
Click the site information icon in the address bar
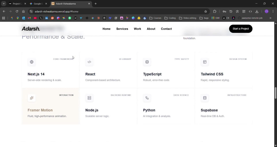click(x=31, y=11)
